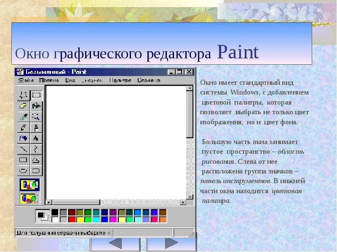The image size is (337, 252).
Task: Go to next slide with right arrow button
Action: click(x=171, y=244)
